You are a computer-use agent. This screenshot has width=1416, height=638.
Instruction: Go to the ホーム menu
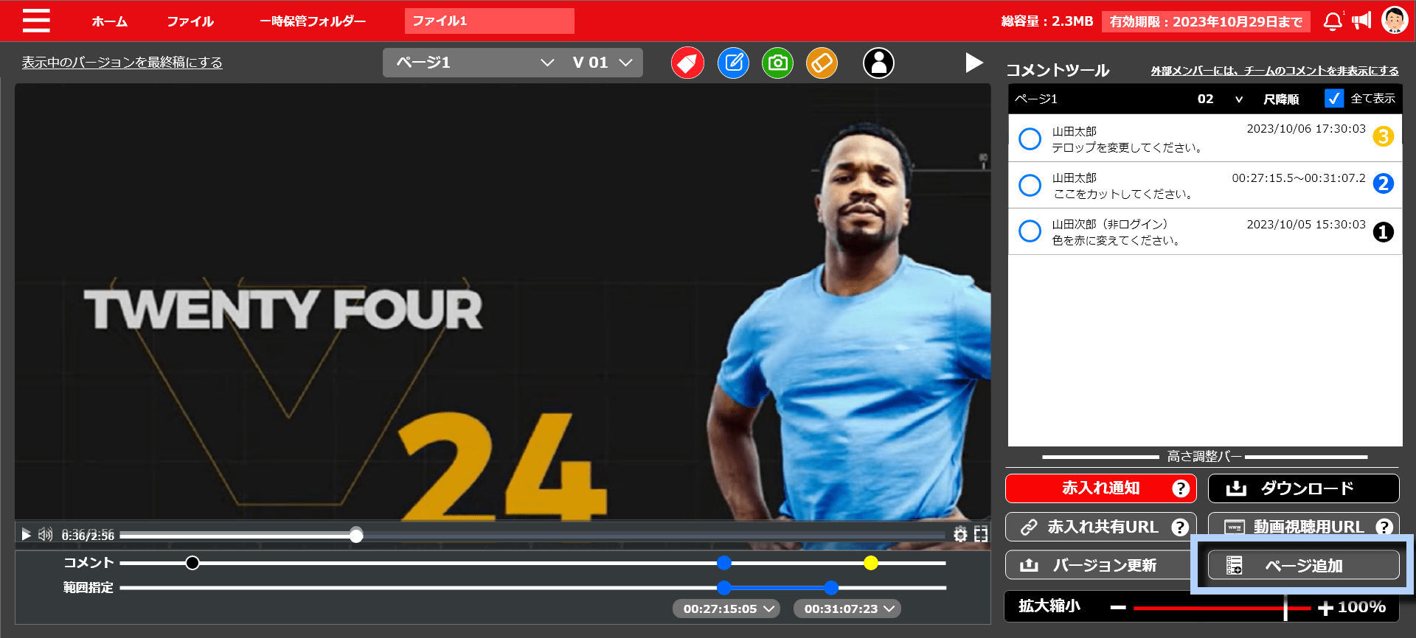pos(109,21)
